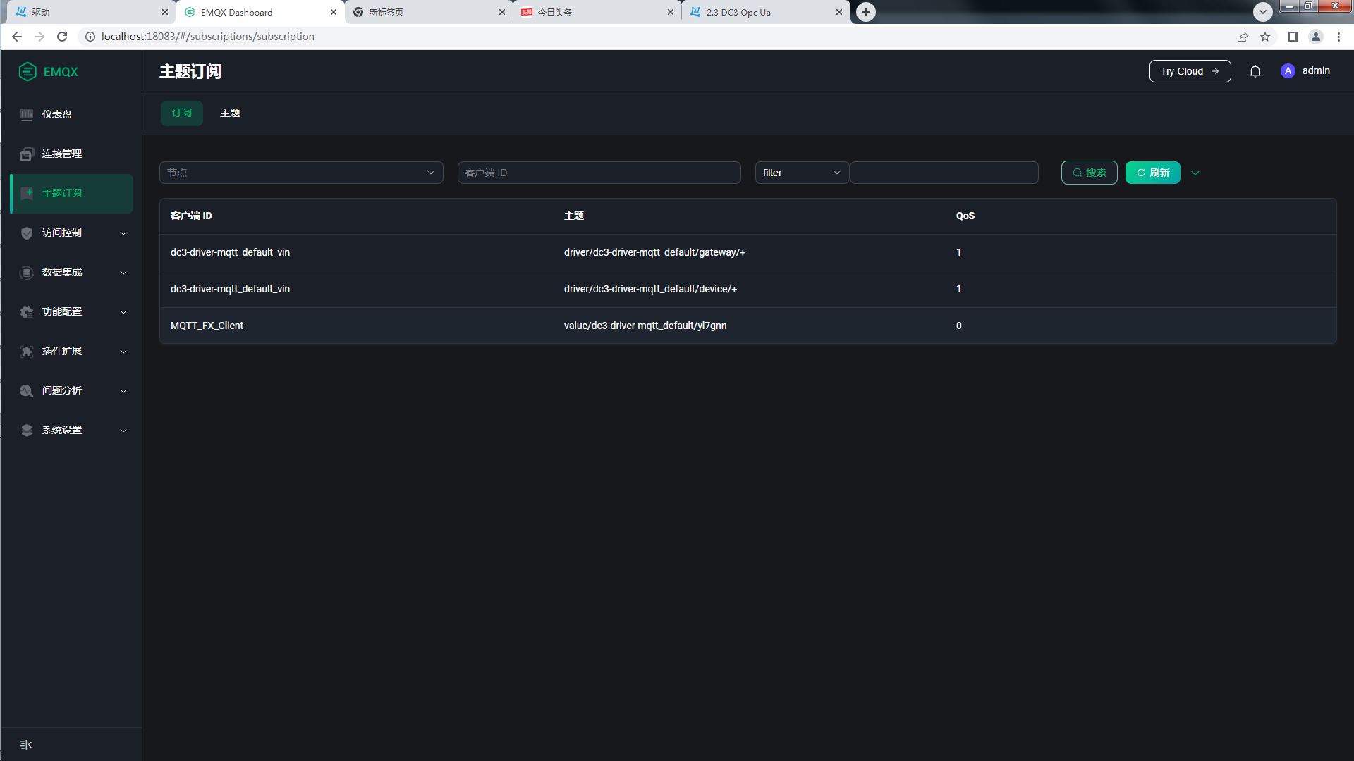This screenshot has height=761, width=1354.
Task: Click browser share page icon
Action: coord(1242,37)
